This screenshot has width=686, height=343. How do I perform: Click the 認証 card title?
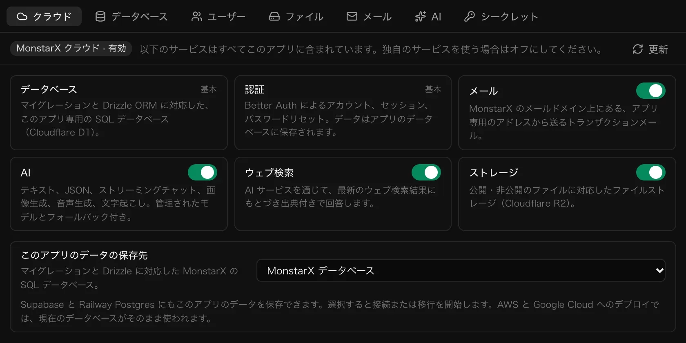[254, 89]
